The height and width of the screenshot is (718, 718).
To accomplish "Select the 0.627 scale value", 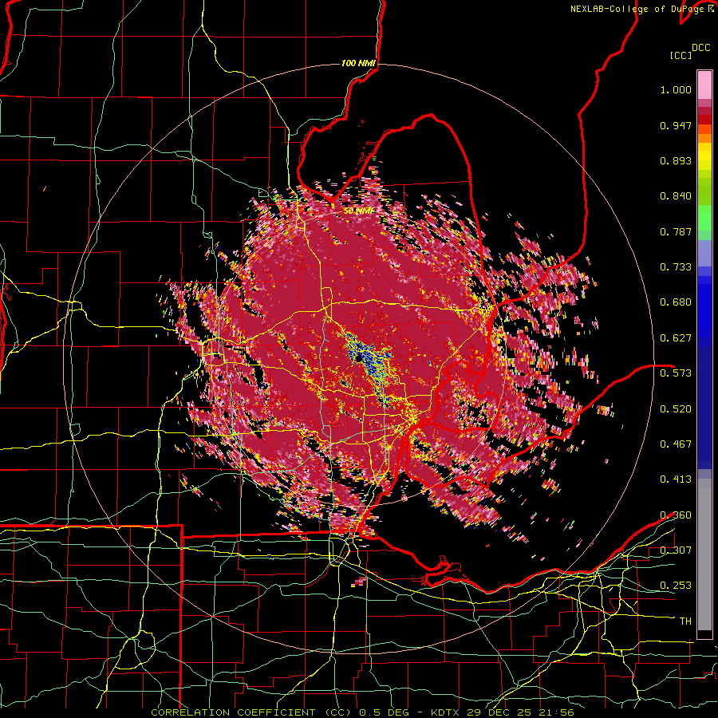I will 676,338.
